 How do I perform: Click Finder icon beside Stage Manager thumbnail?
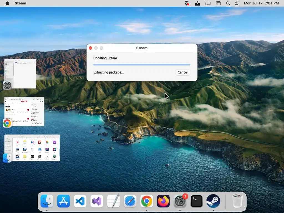tap(7, 158)
